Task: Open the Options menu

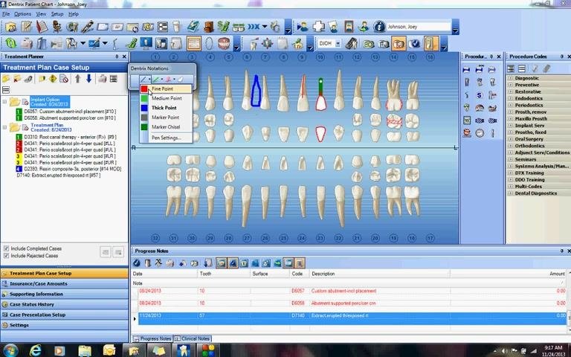Action: click(22, 14)
